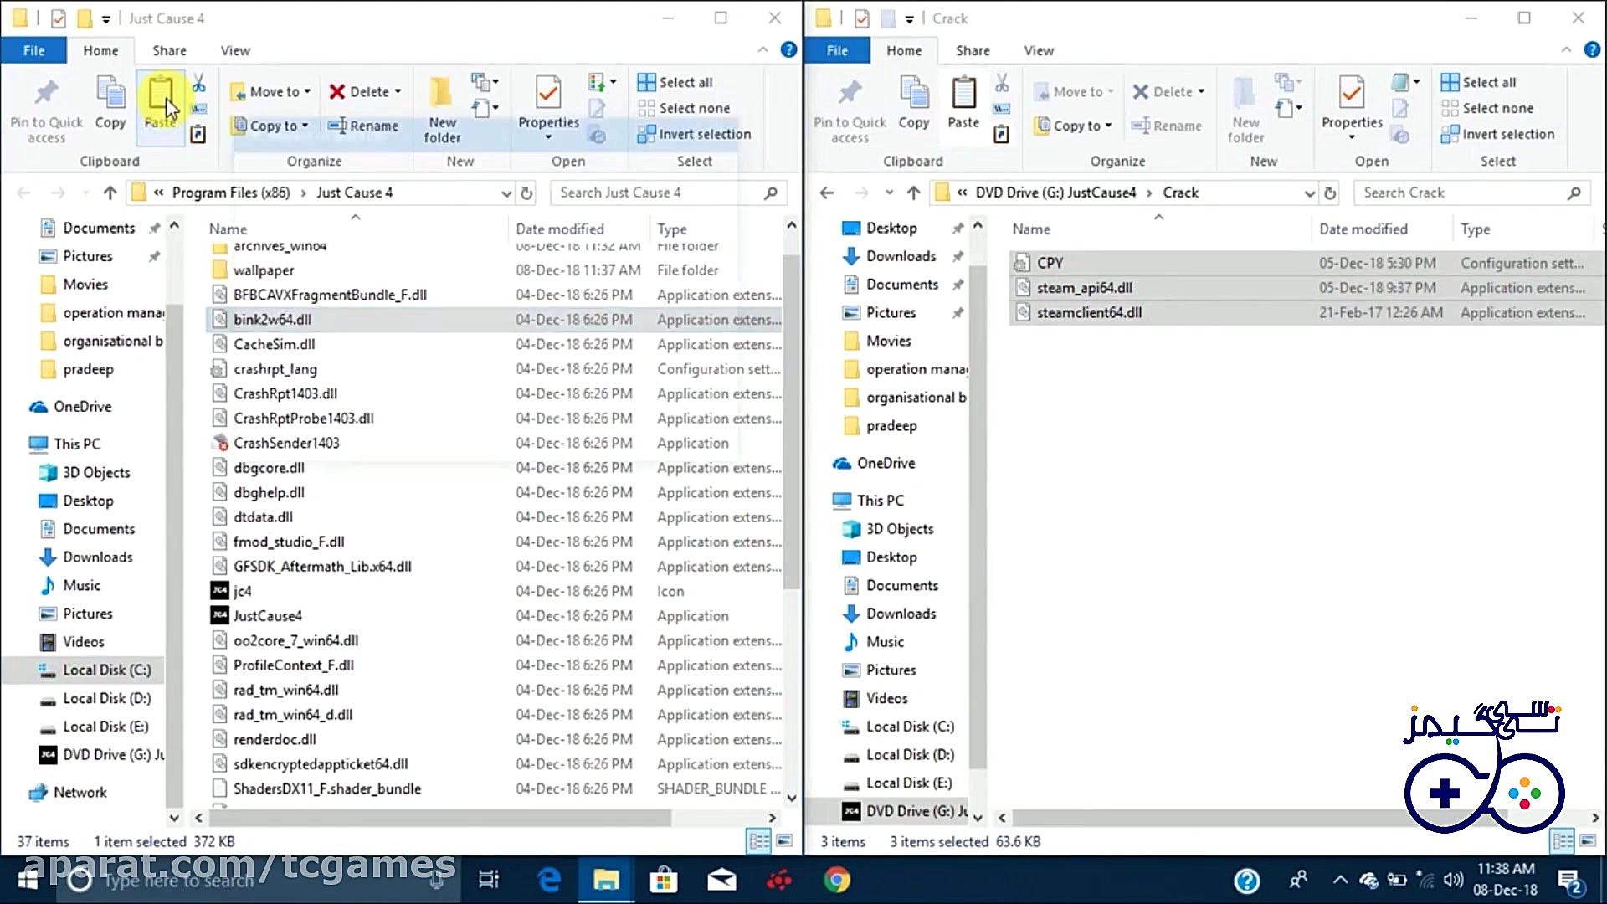
Task: Open Google Chrome from the taskbar
Action: 836,880
